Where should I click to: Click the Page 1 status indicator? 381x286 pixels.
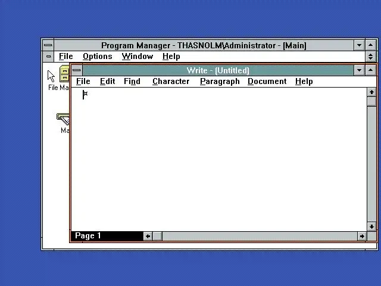tap(107, 236)
